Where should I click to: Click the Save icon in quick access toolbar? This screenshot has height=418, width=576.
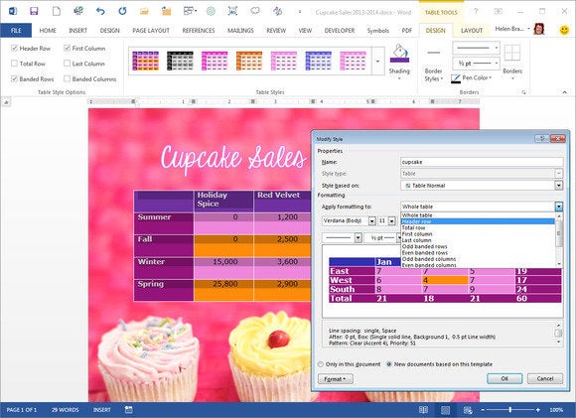34,11
